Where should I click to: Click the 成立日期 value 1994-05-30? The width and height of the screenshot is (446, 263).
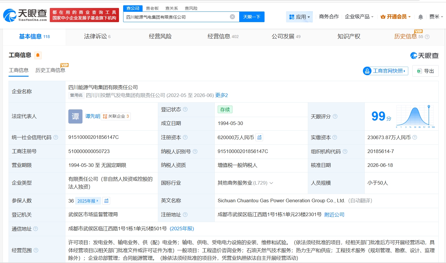[230, 124]
